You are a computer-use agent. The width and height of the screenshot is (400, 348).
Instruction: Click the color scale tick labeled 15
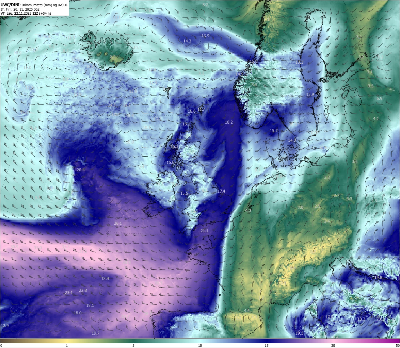267,346
